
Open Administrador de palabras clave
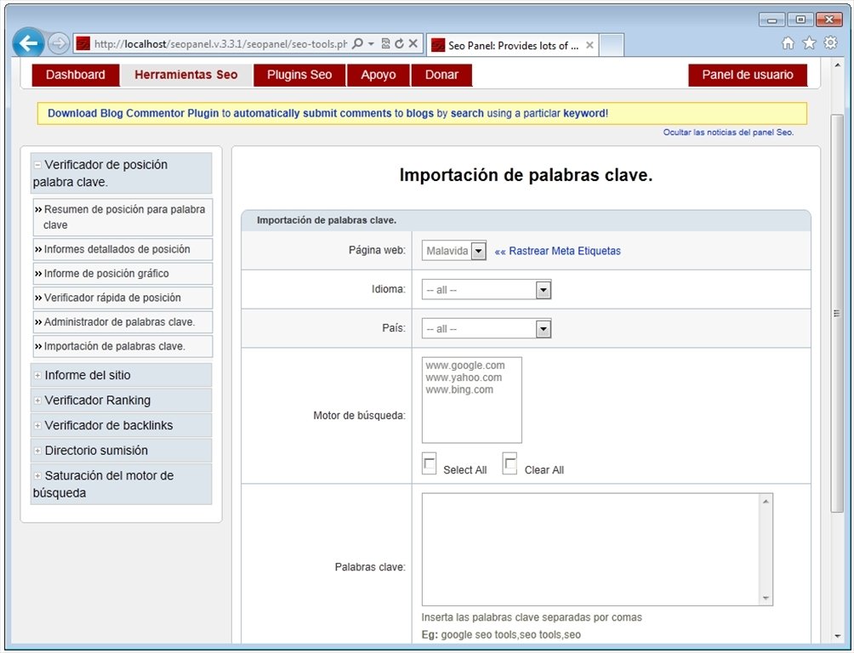tap(122, 322)
